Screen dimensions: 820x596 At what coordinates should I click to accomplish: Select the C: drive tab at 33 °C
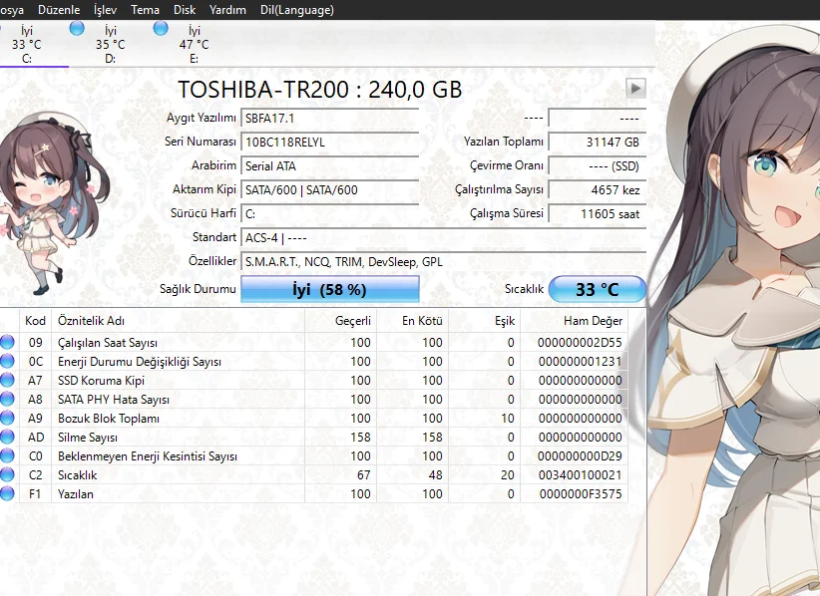click(27, 45)
